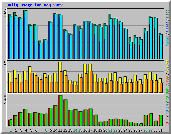Select green day label 14

[x=75, y=130]
